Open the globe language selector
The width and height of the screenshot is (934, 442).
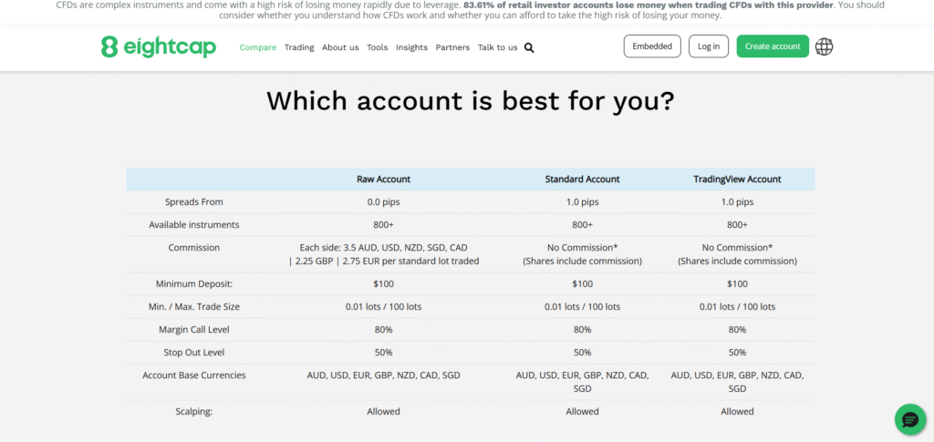coord(824,46)
